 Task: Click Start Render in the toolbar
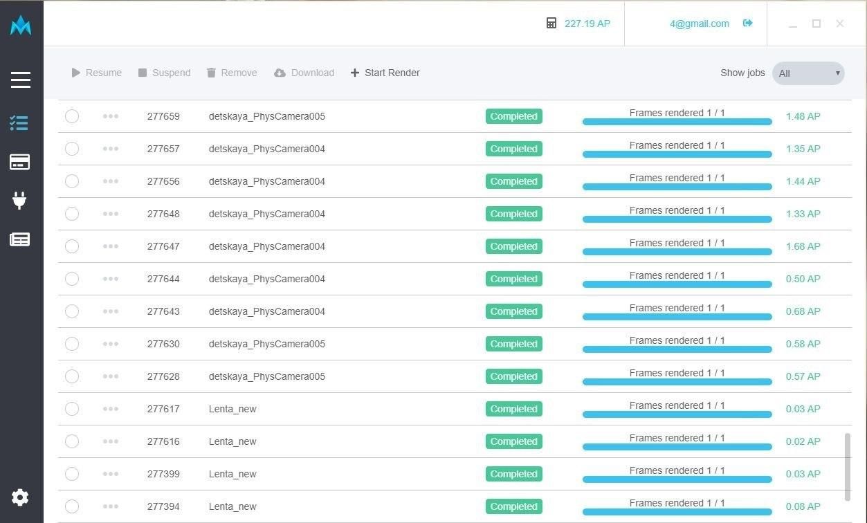[385, 73]
